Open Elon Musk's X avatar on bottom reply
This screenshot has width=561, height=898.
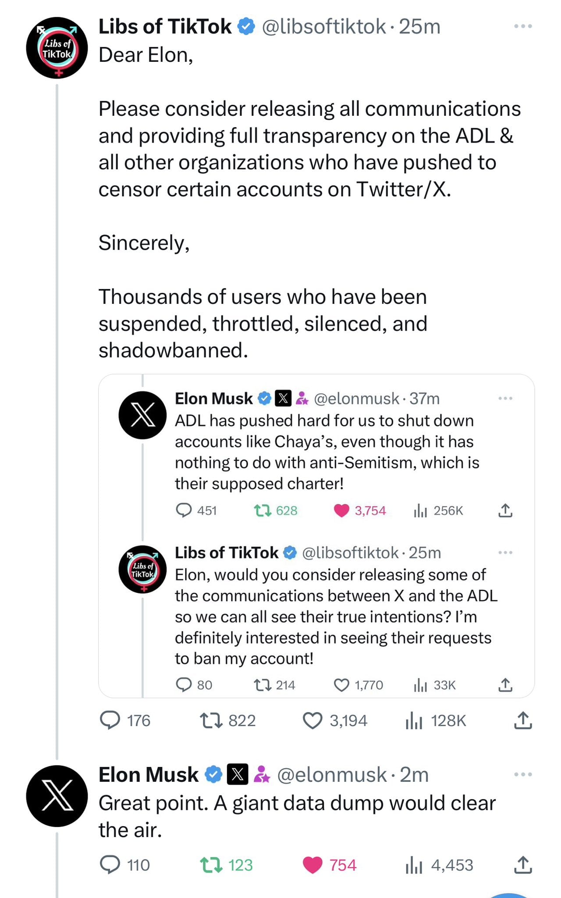57,796
